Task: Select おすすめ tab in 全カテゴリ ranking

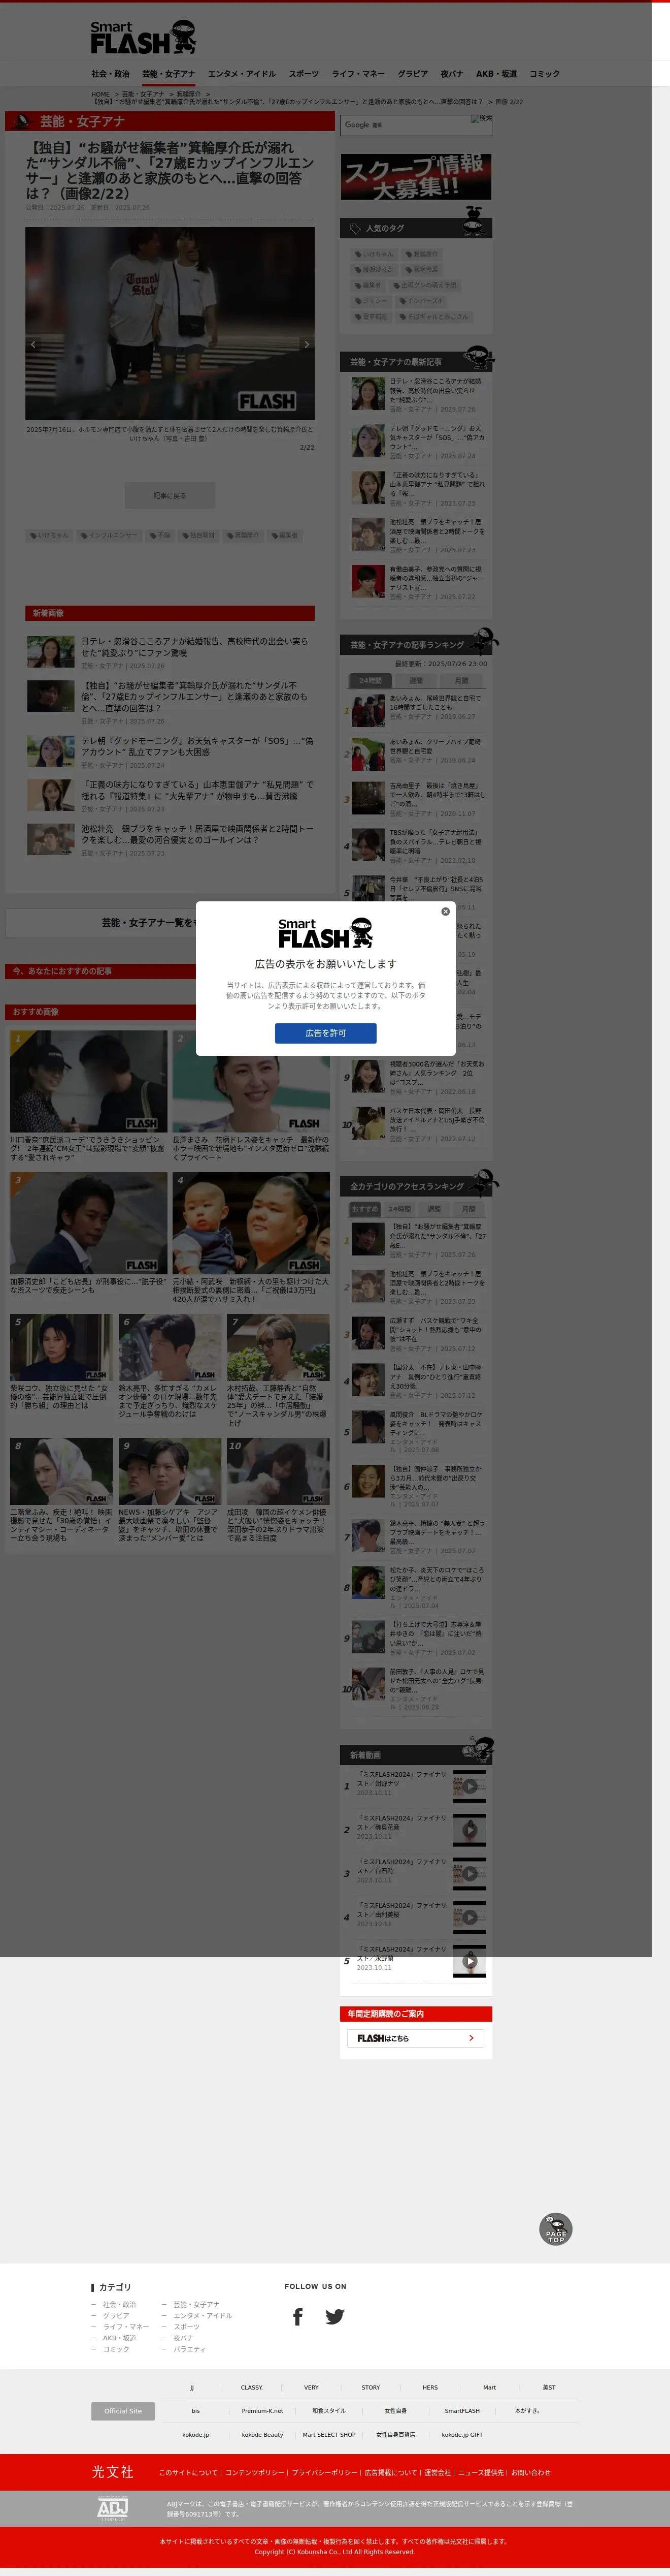Action: coord(365,1209)
